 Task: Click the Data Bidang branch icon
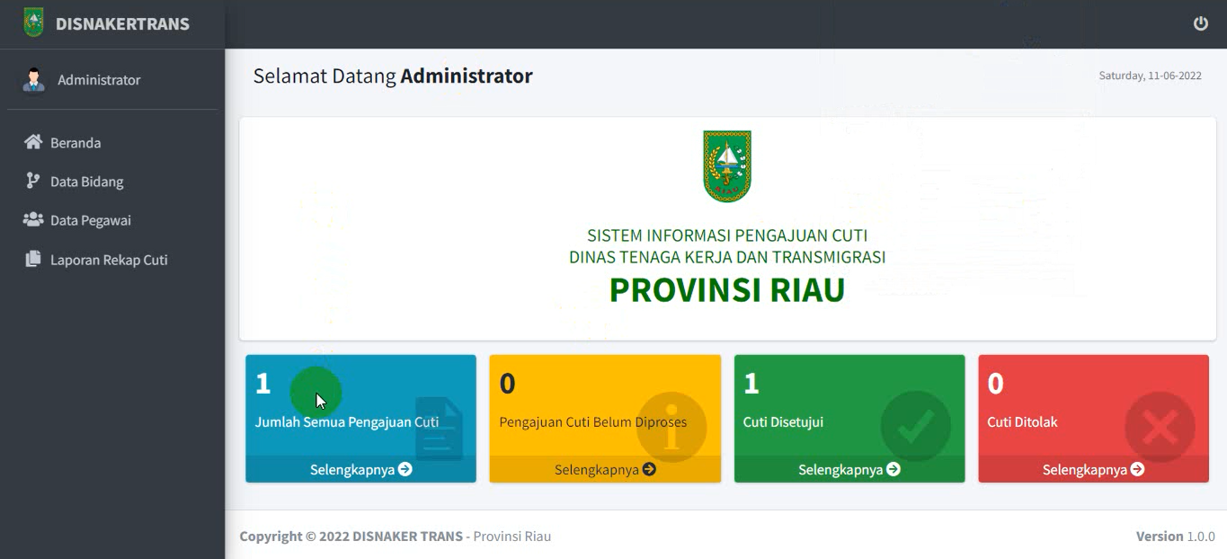tap(33, 181)
